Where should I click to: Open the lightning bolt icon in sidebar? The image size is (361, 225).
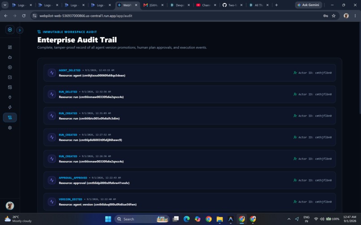click(10, 107)
